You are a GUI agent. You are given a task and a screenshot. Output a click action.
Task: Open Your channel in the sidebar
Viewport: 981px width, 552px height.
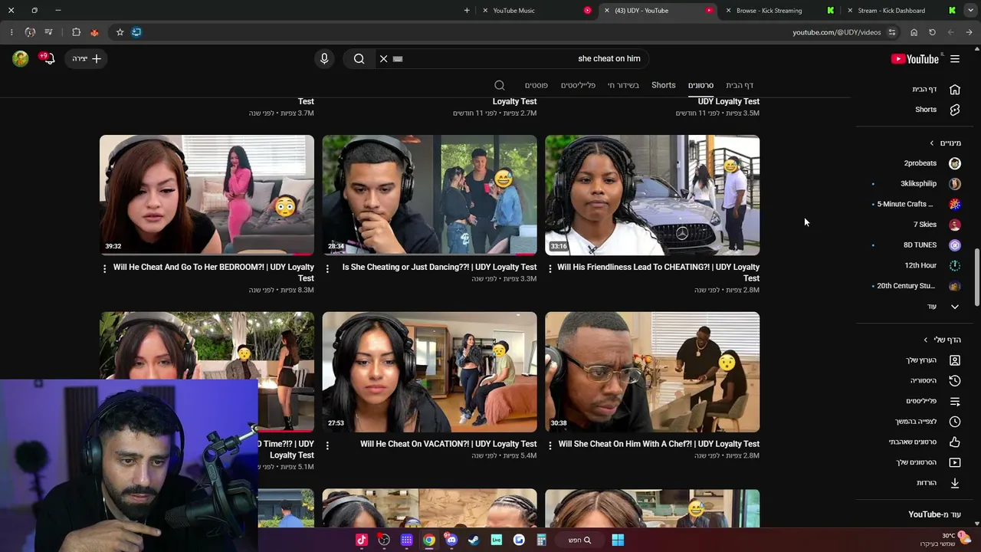[932, 360]
